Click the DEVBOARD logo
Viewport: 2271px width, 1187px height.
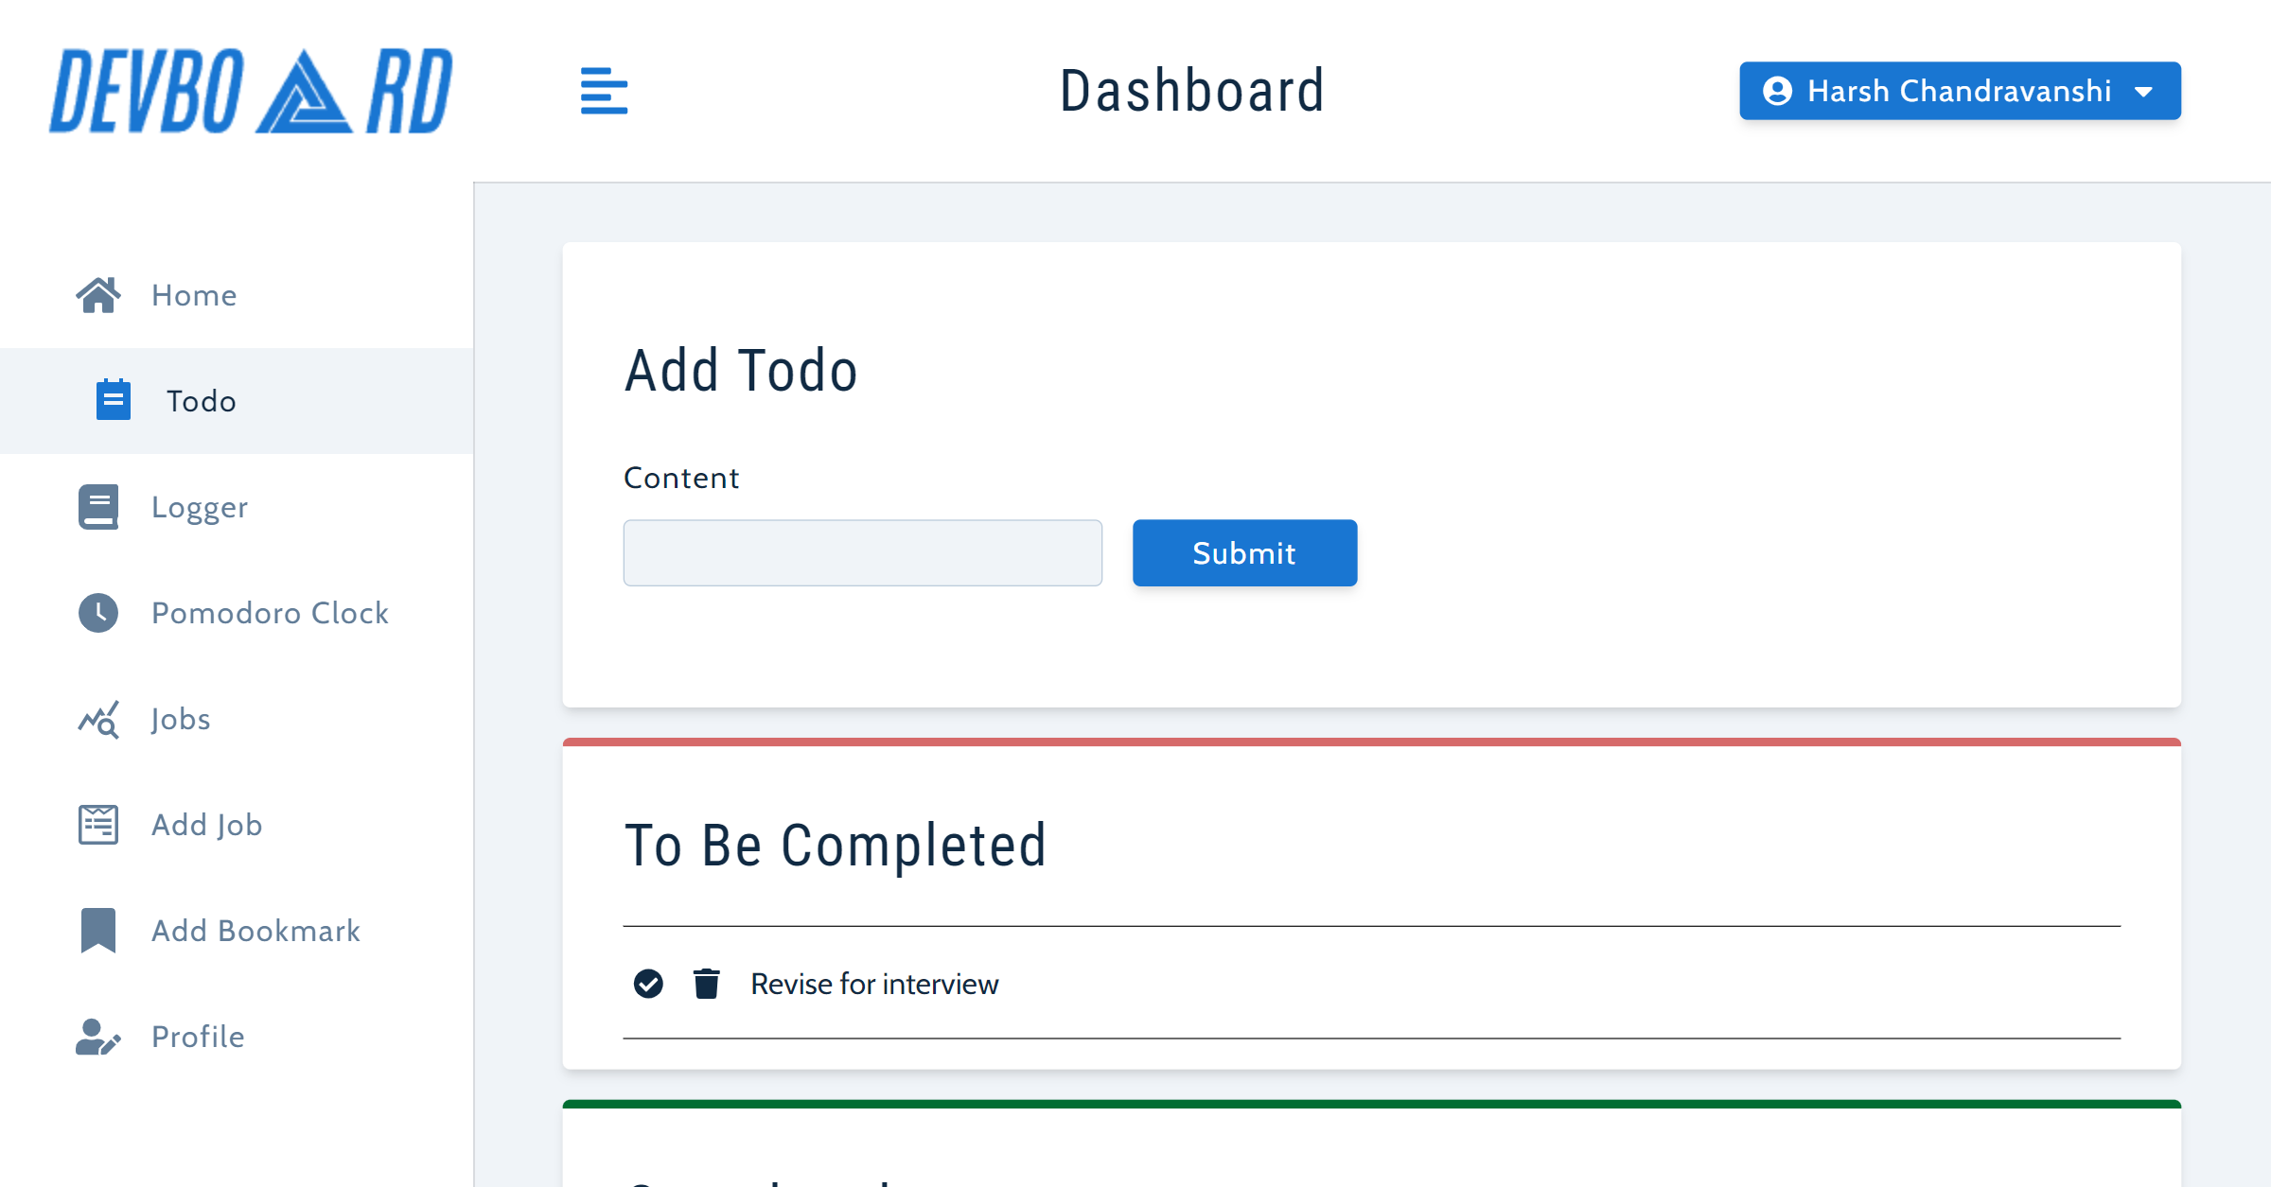(251, 91)
